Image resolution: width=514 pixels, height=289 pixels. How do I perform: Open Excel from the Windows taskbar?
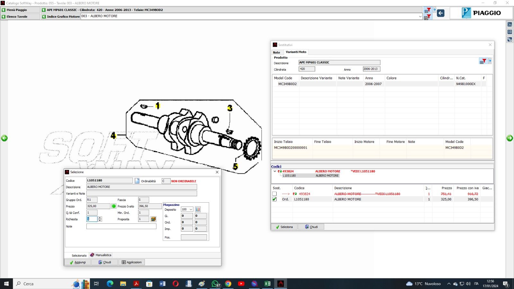click(x=267, y=284)
